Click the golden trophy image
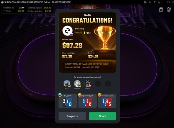Screen dimensions: 174x128 tap(105, 38)
